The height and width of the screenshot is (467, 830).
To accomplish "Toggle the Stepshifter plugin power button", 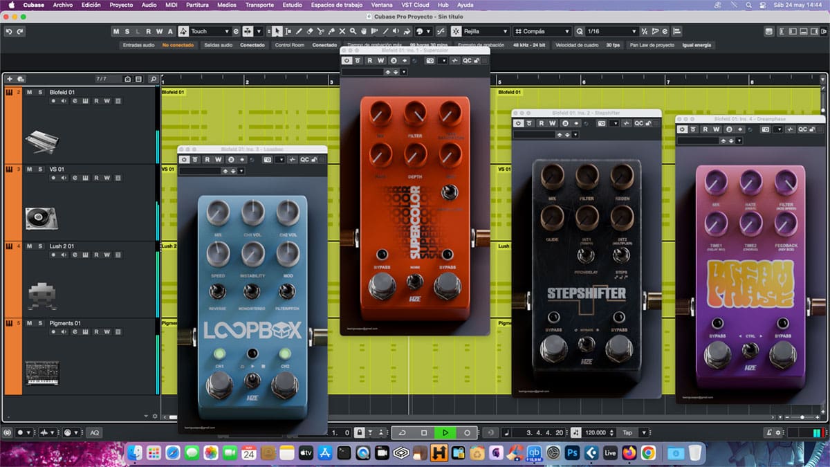I will tap(519, 123).
